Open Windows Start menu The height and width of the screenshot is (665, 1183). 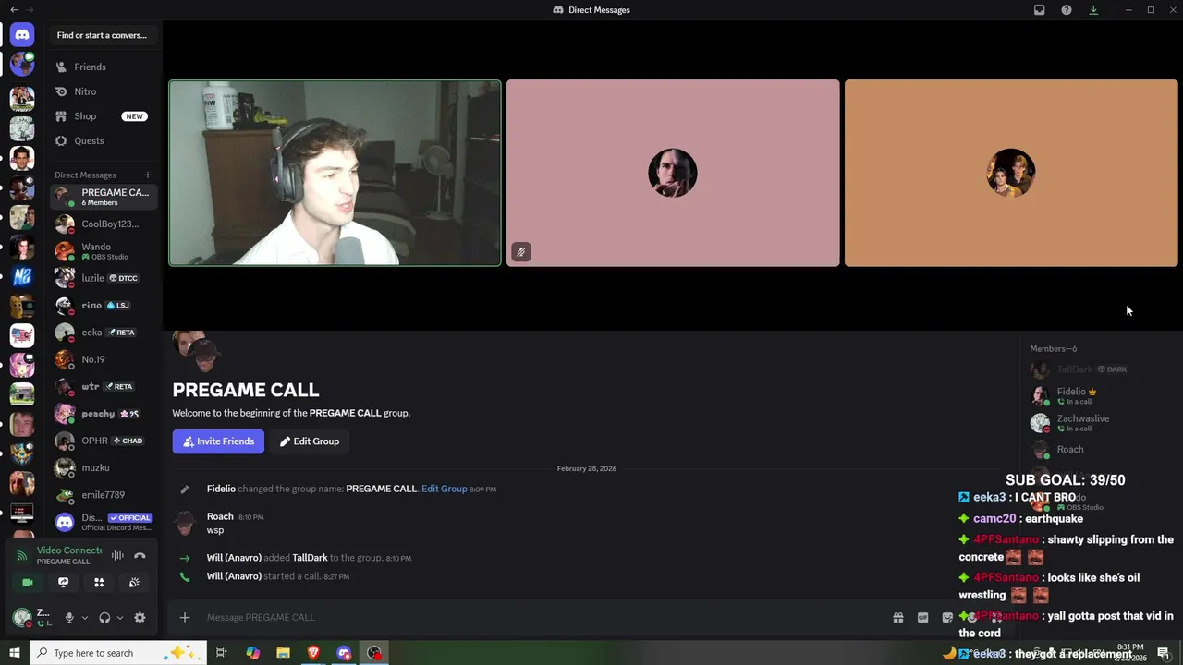click(14, 653)
